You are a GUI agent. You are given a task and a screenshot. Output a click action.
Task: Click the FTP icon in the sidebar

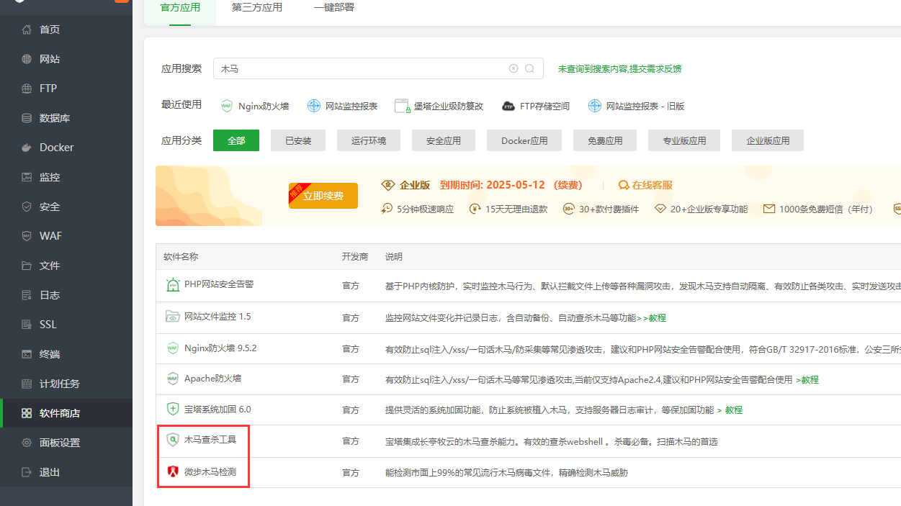pyautogui.click(x=27, y=89)
